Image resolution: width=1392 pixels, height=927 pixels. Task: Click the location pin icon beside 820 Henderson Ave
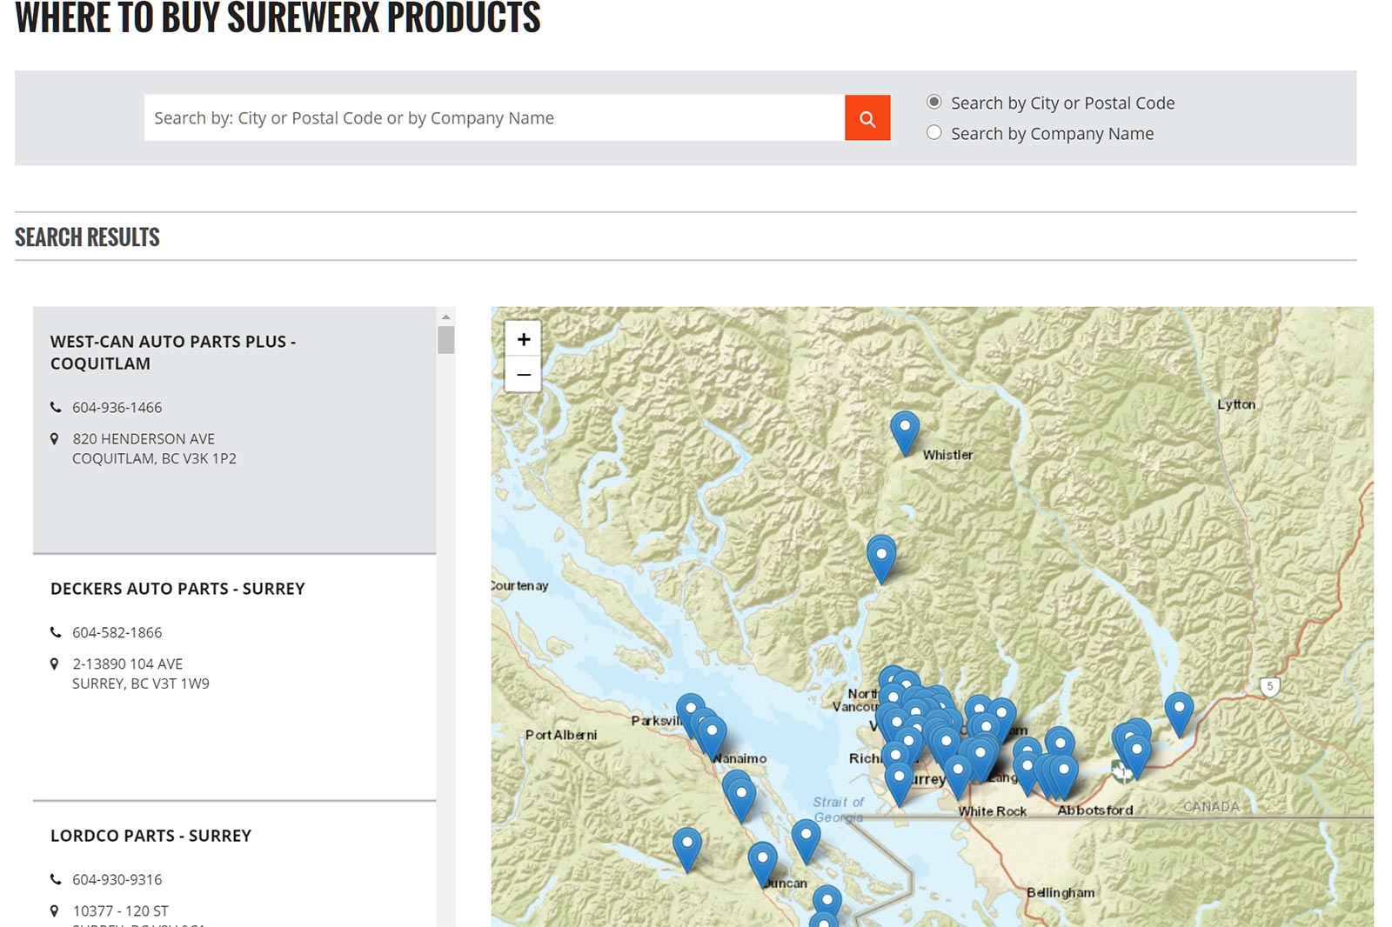pos(55,439)
